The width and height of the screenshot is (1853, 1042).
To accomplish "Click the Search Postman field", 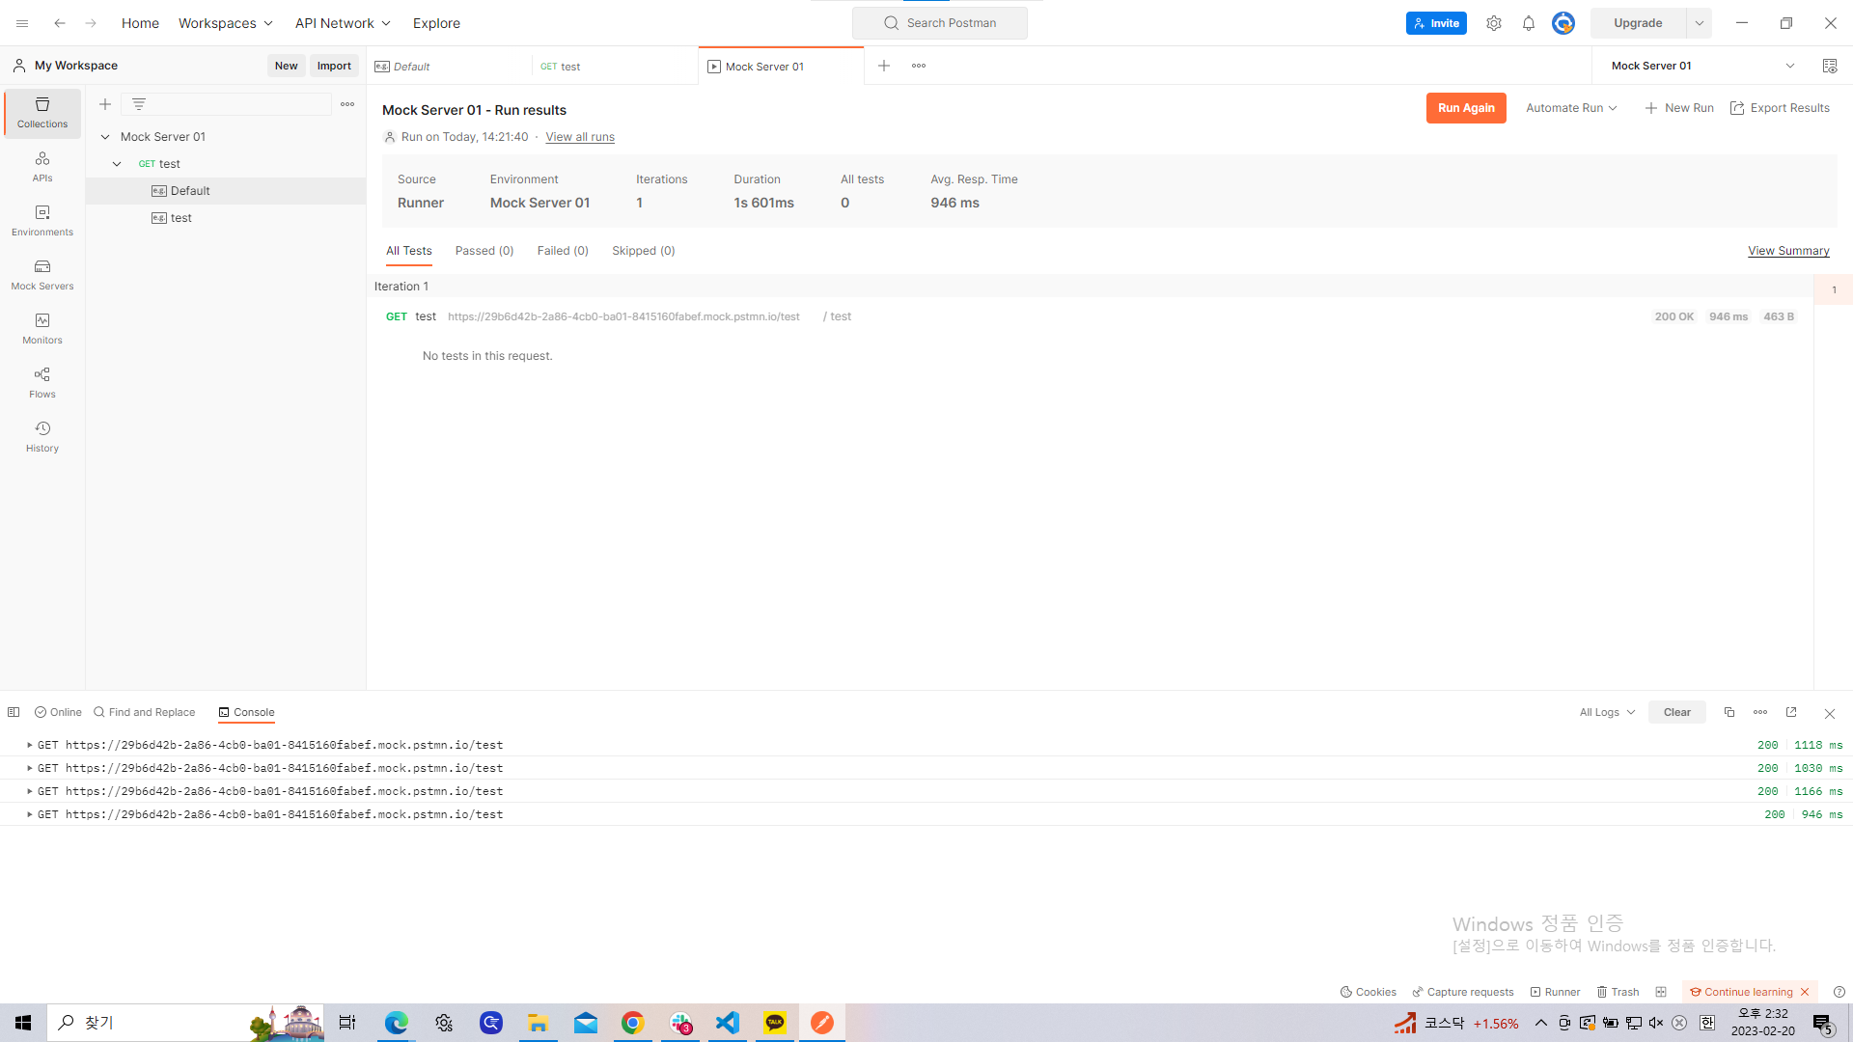I will pyautogui.click(x=939, y=23).
